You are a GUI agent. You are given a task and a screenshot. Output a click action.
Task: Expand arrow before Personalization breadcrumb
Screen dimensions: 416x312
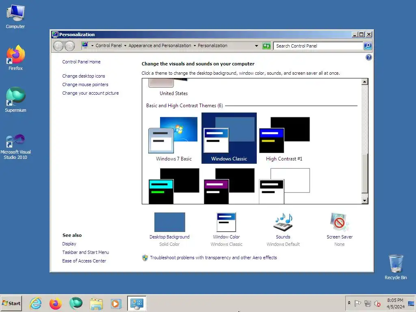click(195, 46)
